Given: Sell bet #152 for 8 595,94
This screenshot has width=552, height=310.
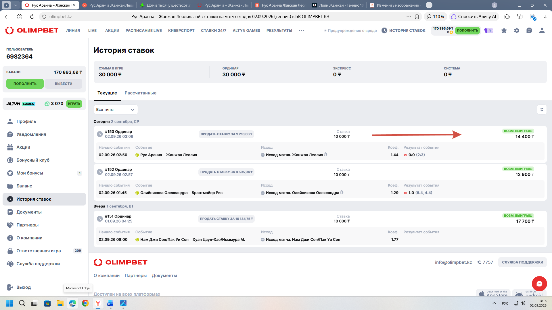Looking at the screenshot, I should pos(226,172).
